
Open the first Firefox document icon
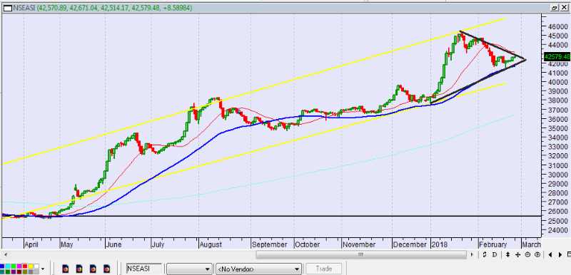click(x=66, y=269)
